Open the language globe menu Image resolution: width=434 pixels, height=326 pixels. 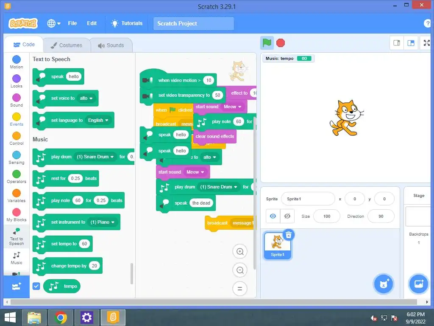pos(54,24)
